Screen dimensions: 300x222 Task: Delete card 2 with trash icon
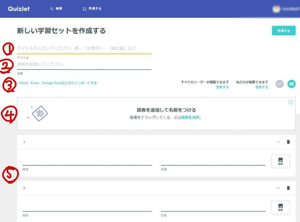point(288,188)
